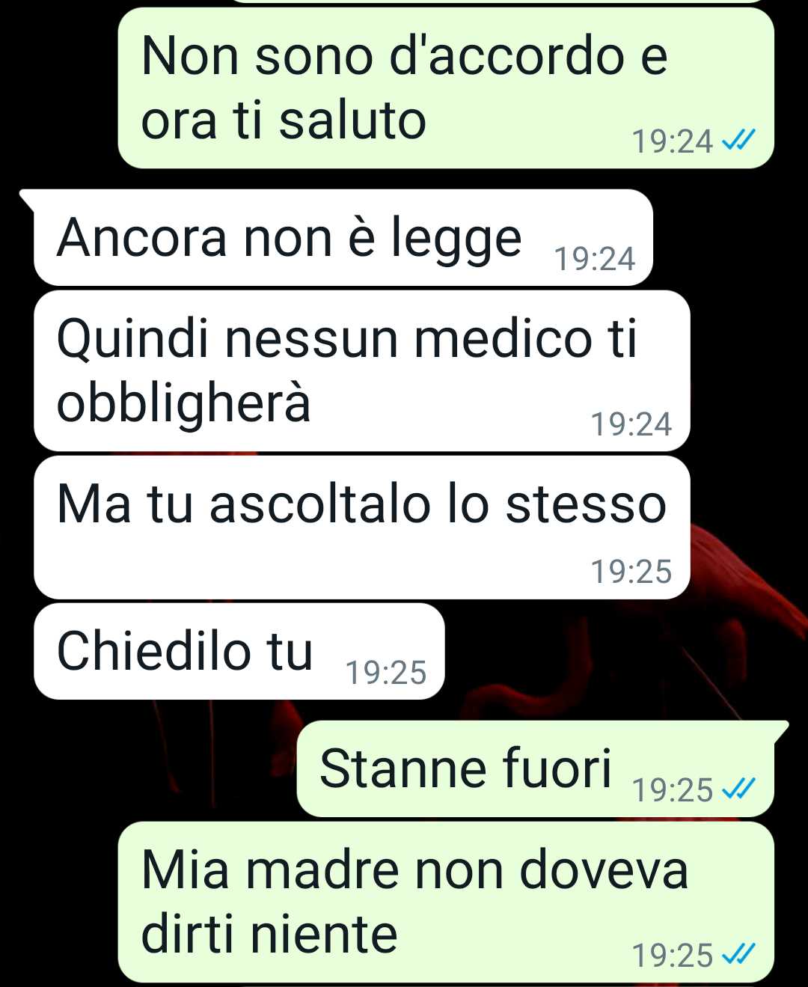Tap 19:25 timestamp under 'Ma tu ascoltalo lo stesso'
Screen dimensions: 808x987
[x=631, y=572]
